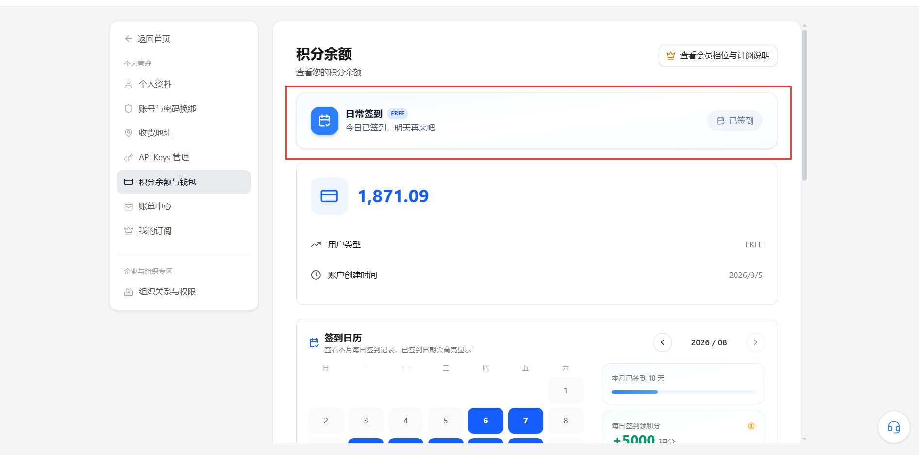919x455 pixels.
Task: Open 账单中心 page
Action: pyautogui.click(x=184, y=206)
